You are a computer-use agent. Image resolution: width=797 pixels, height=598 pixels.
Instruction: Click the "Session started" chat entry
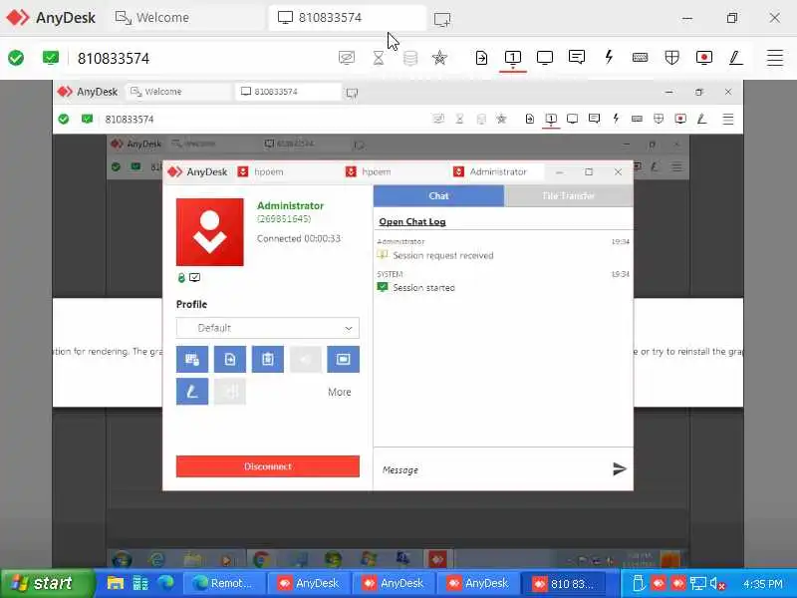pyautogui.click(x=423, y=288)
